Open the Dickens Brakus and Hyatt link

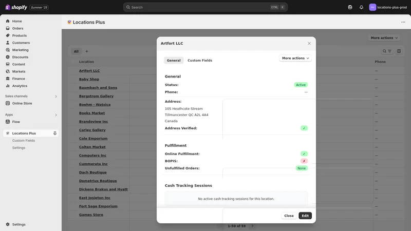click(103, 189)
